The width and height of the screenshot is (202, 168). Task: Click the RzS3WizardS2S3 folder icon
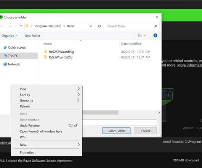point(45,57)
